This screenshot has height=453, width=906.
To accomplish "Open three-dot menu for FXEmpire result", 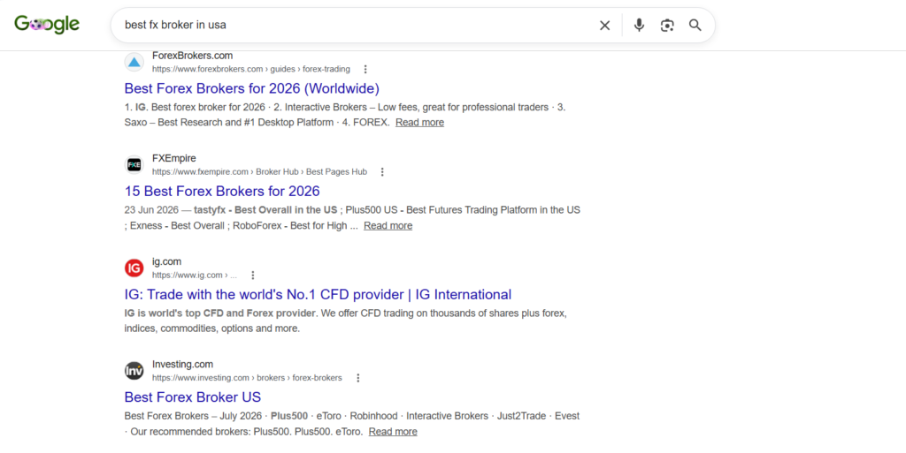I will [382, 171].
